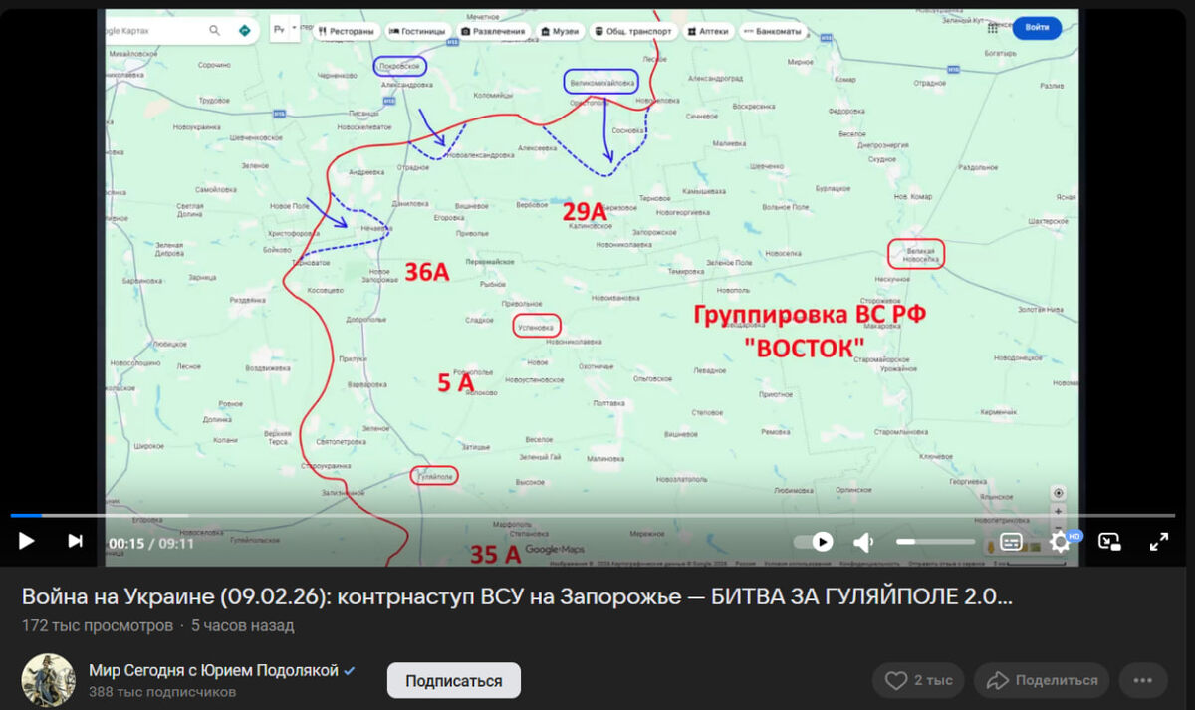Open the Ру language dropdown
Viewport: 1195px width, 710px height.
tap(280, 31)
